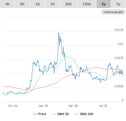Toggle the Price series in legend
126x121 pixels.
pyautogui.click(x=42, y=114)
